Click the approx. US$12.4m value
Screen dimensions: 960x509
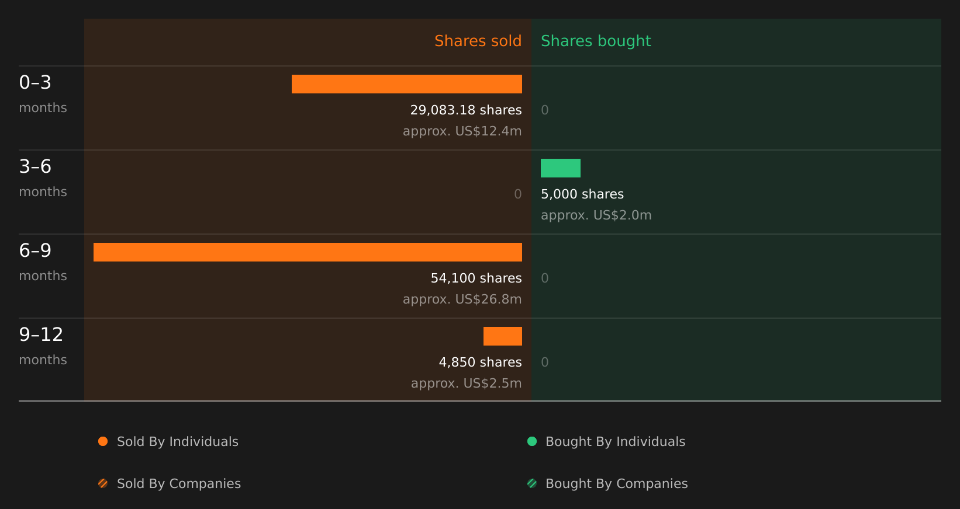tap(462, 131)
